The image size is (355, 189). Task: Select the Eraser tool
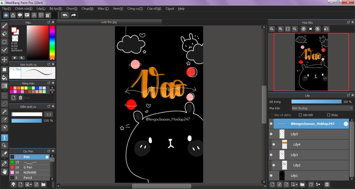(x=4, y=34)
